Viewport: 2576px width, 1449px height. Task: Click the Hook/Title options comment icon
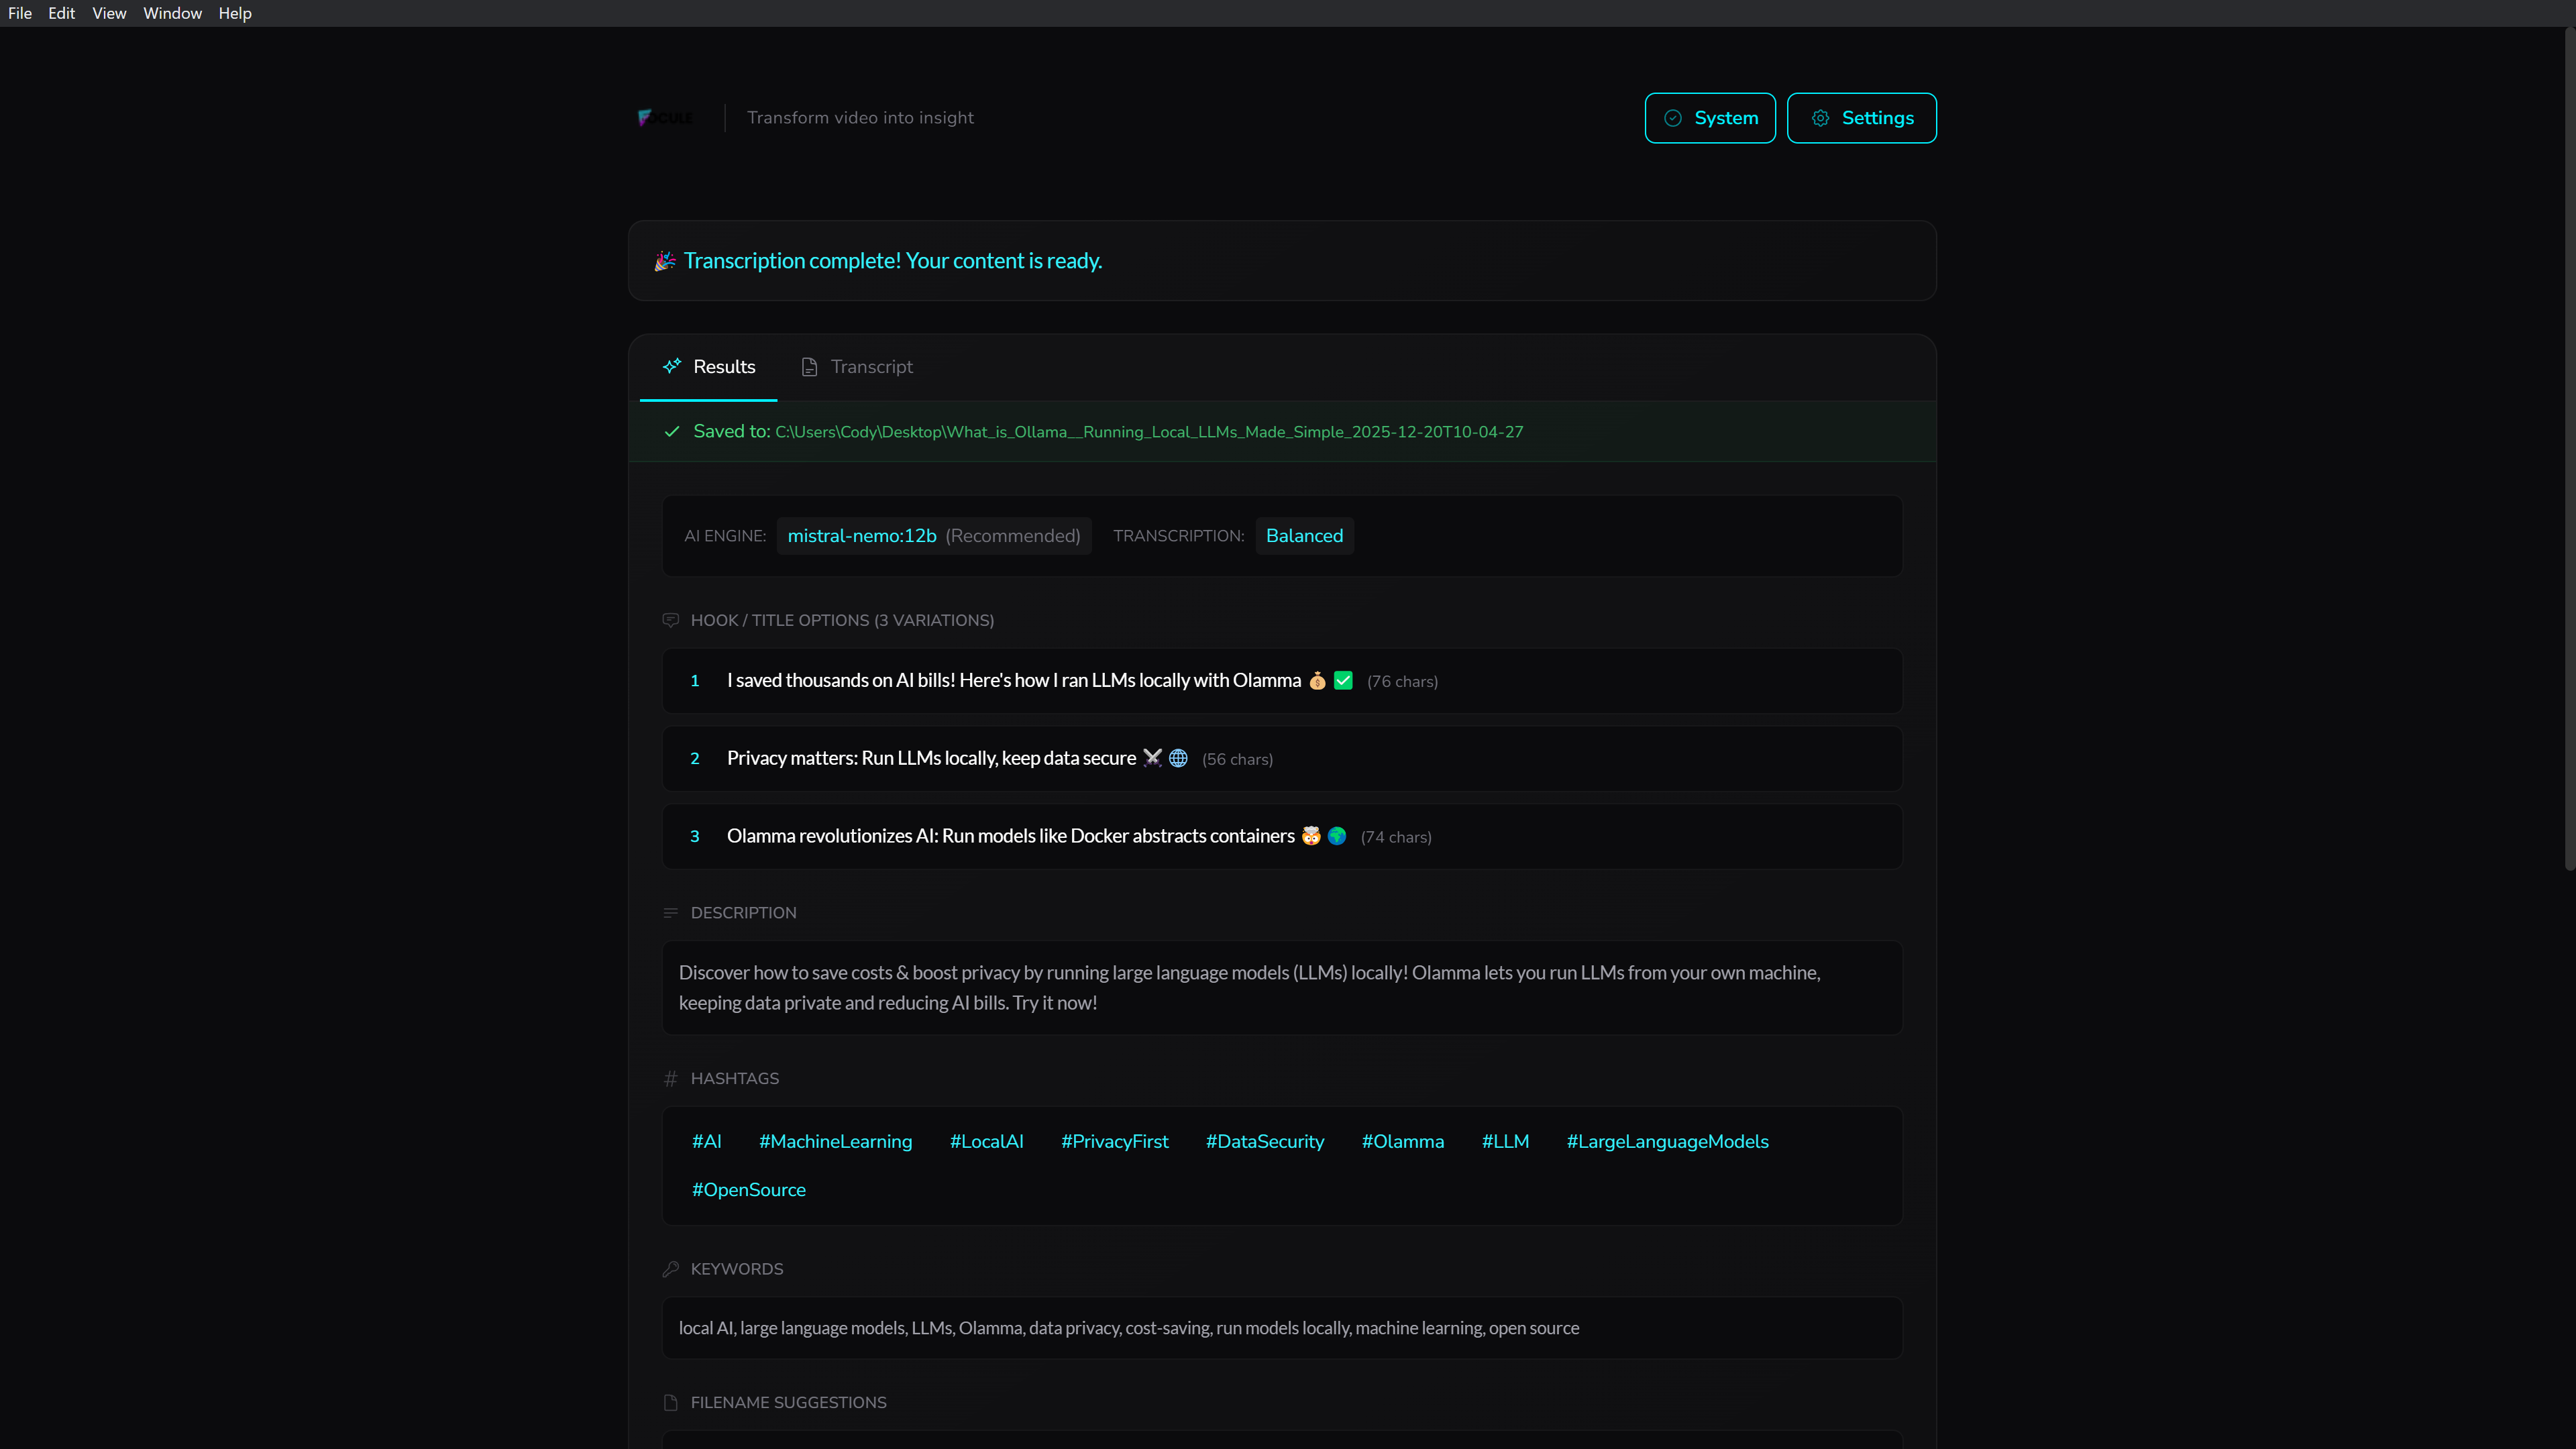coord(670,620)
